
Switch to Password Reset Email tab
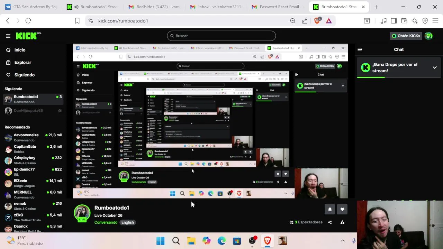[278, 7]
